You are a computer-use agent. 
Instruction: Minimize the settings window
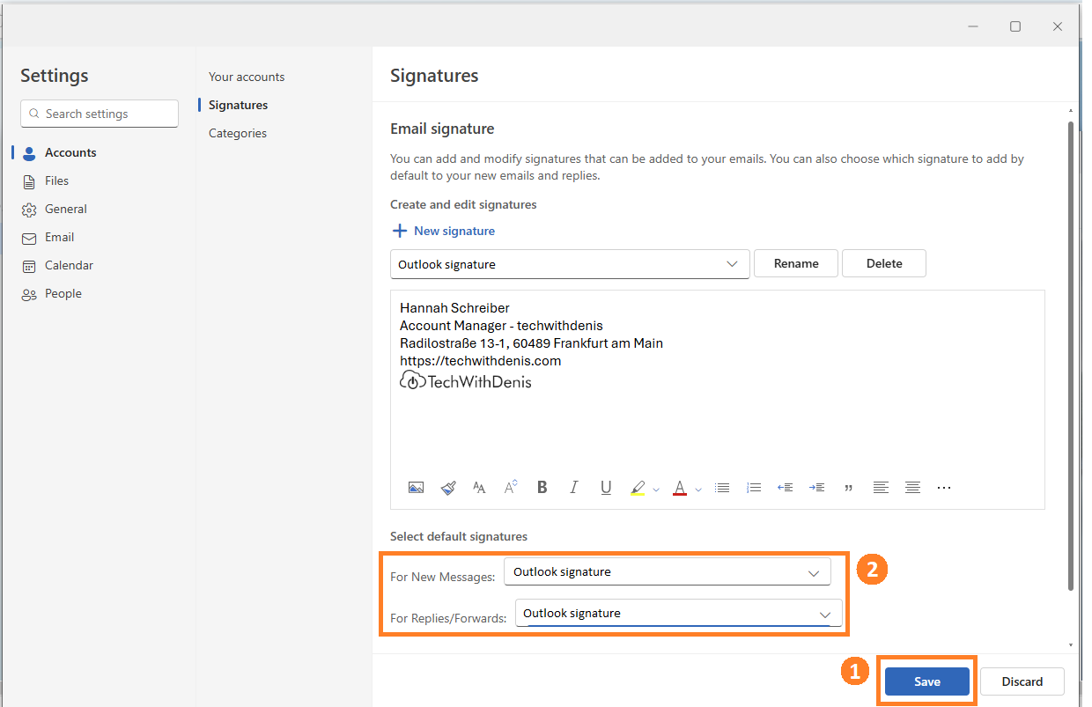[x=973, y=26]
